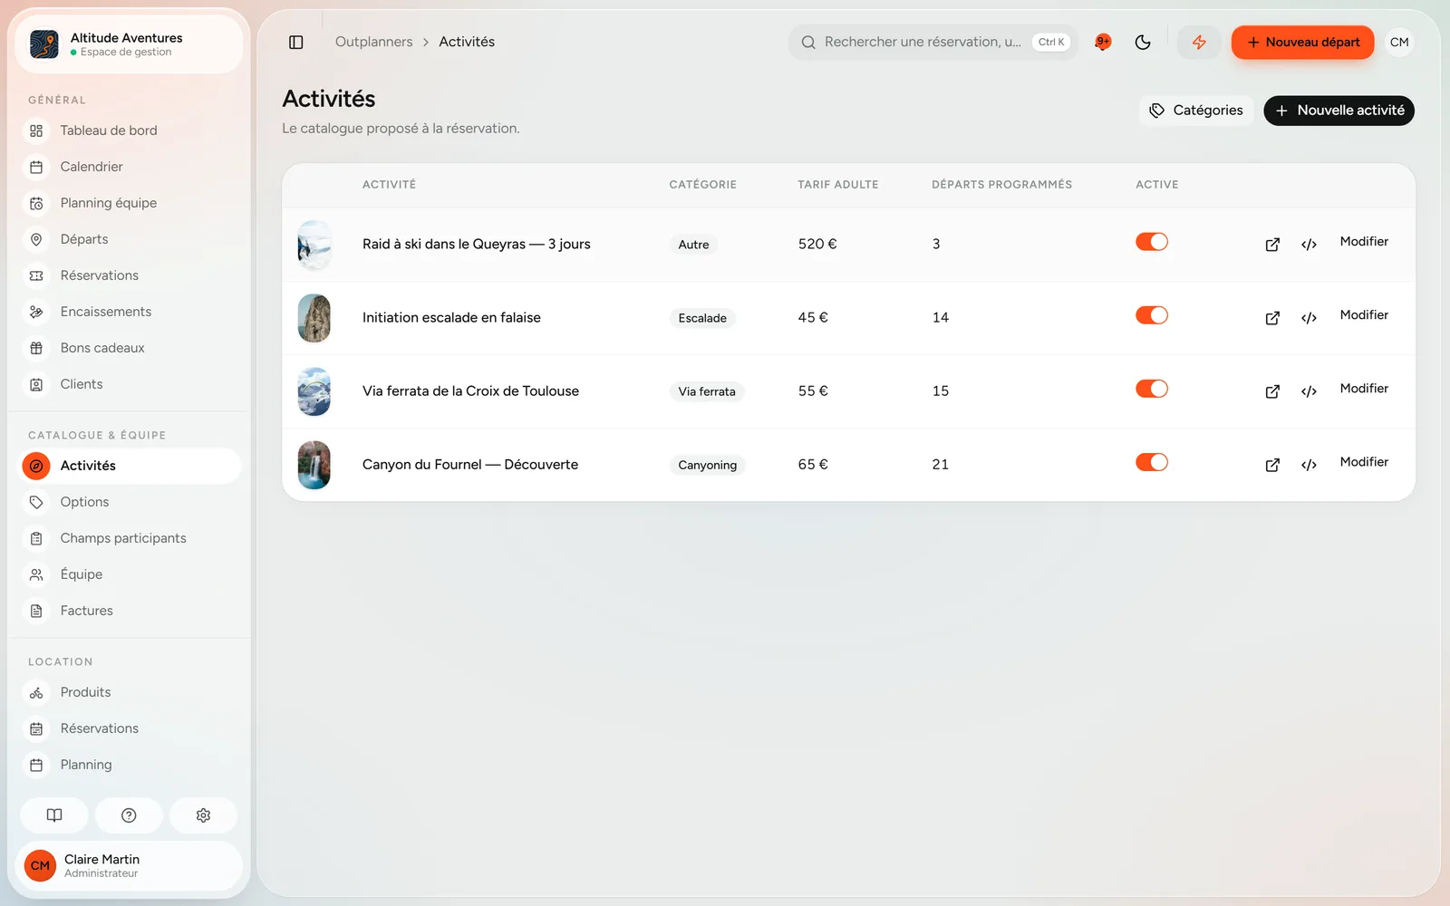Disable the Canyon du Fournel activity toggle
This screenshot has width=1450, height=906.
(x=1152, y=462)
